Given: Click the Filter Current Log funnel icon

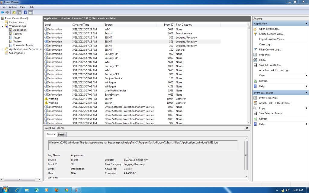Looking at the screenshot, I should point(255,49).
